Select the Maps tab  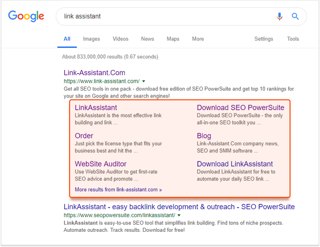(x=173, y=39)
